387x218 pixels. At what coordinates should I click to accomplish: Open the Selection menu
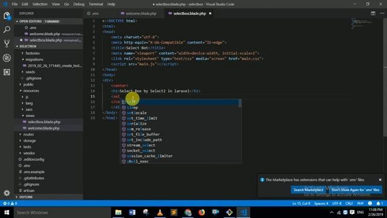tap(40, 4)
